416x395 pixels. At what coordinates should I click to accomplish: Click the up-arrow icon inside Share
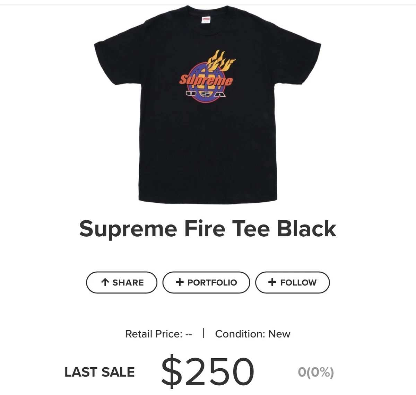(105, 282)
